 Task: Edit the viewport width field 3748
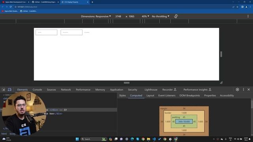tap(118, 17)
